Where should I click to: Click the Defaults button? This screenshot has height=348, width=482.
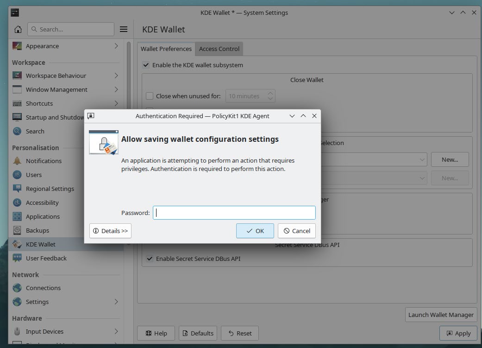click(198, 333)
